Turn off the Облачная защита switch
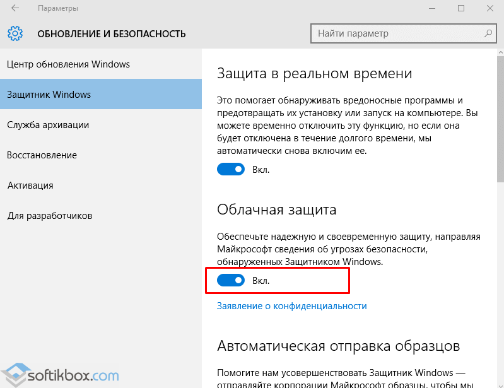 click(231, 280)
